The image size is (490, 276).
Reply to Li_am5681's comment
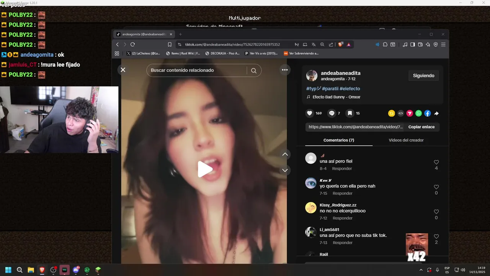point(342,243)
